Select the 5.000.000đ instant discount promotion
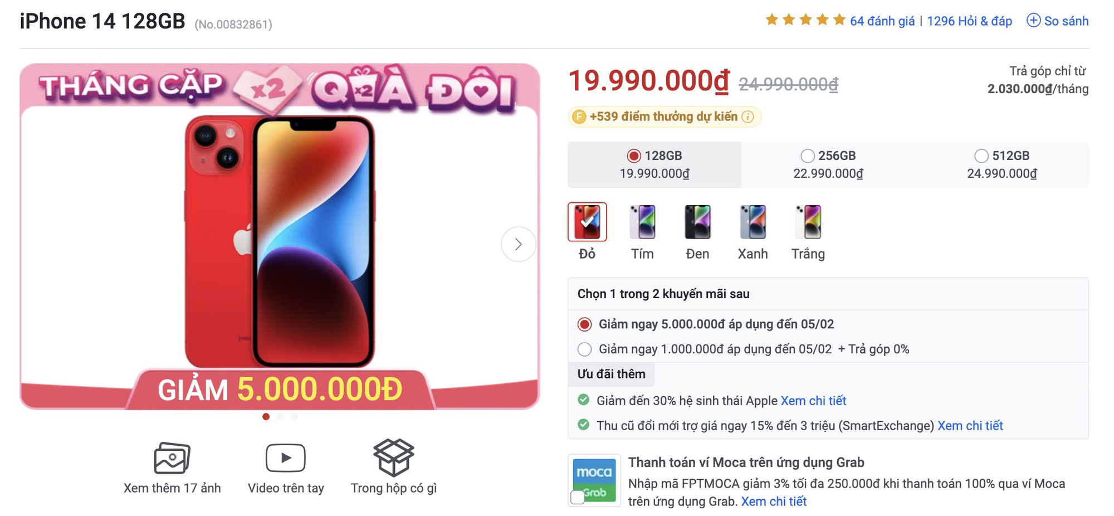 (x=585, y=324)
